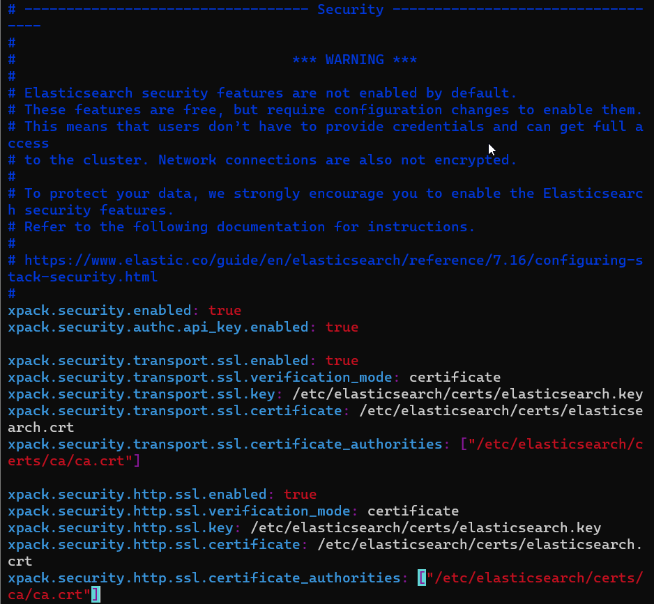Click the key "xpack.security.http.ssl.verification_mode"

179,511
